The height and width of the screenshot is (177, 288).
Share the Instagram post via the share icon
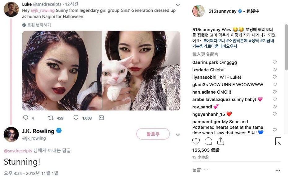[x=220, y=141]
